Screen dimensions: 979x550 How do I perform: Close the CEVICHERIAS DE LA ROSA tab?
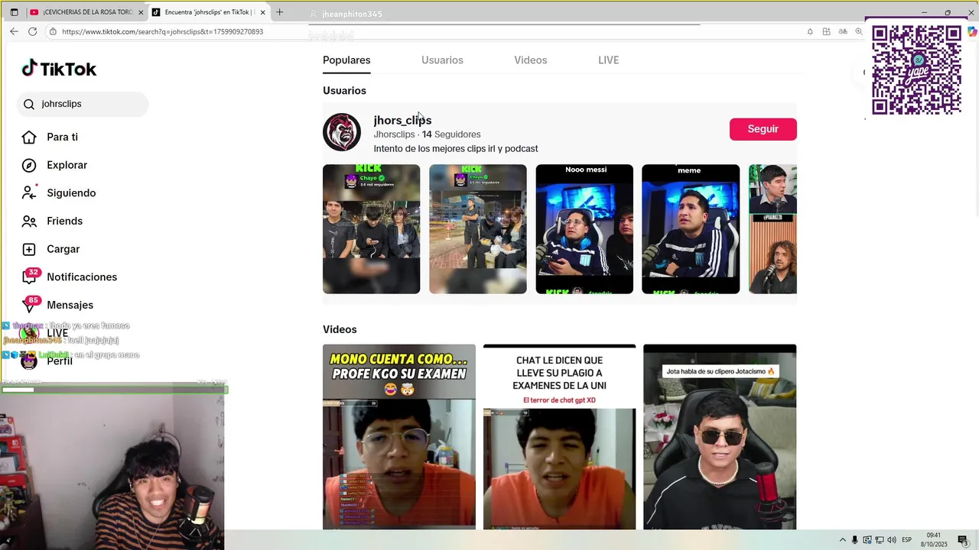coord(141,12)
